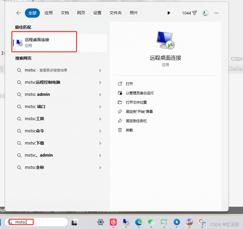
Task: Expand chevron for mstsc下载
Action: (100, 143)
